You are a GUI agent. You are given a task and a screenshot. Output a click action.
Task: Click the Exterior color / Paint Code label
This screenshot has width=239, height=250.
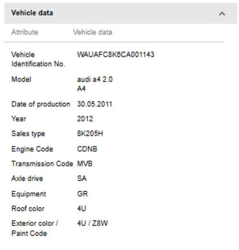pos(34,228)
